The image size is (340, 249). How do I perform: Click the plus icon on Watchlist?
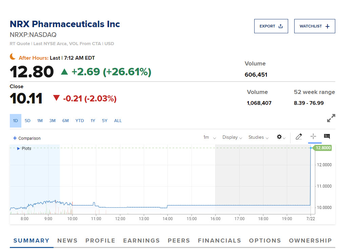(327, 26)
